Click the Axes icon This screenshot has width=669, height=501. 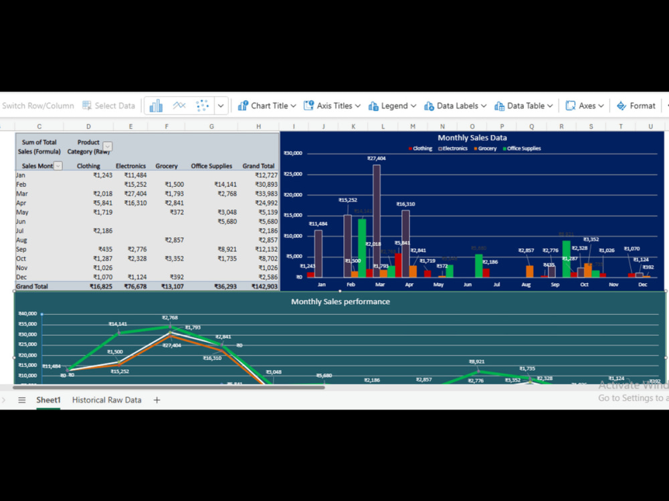[571, 106]
